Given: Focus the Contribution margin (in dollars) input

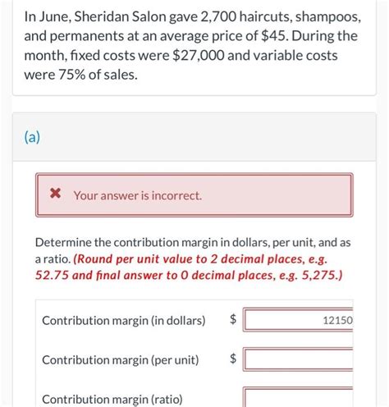Looking at the screenshot, I should tap(298, 320).
